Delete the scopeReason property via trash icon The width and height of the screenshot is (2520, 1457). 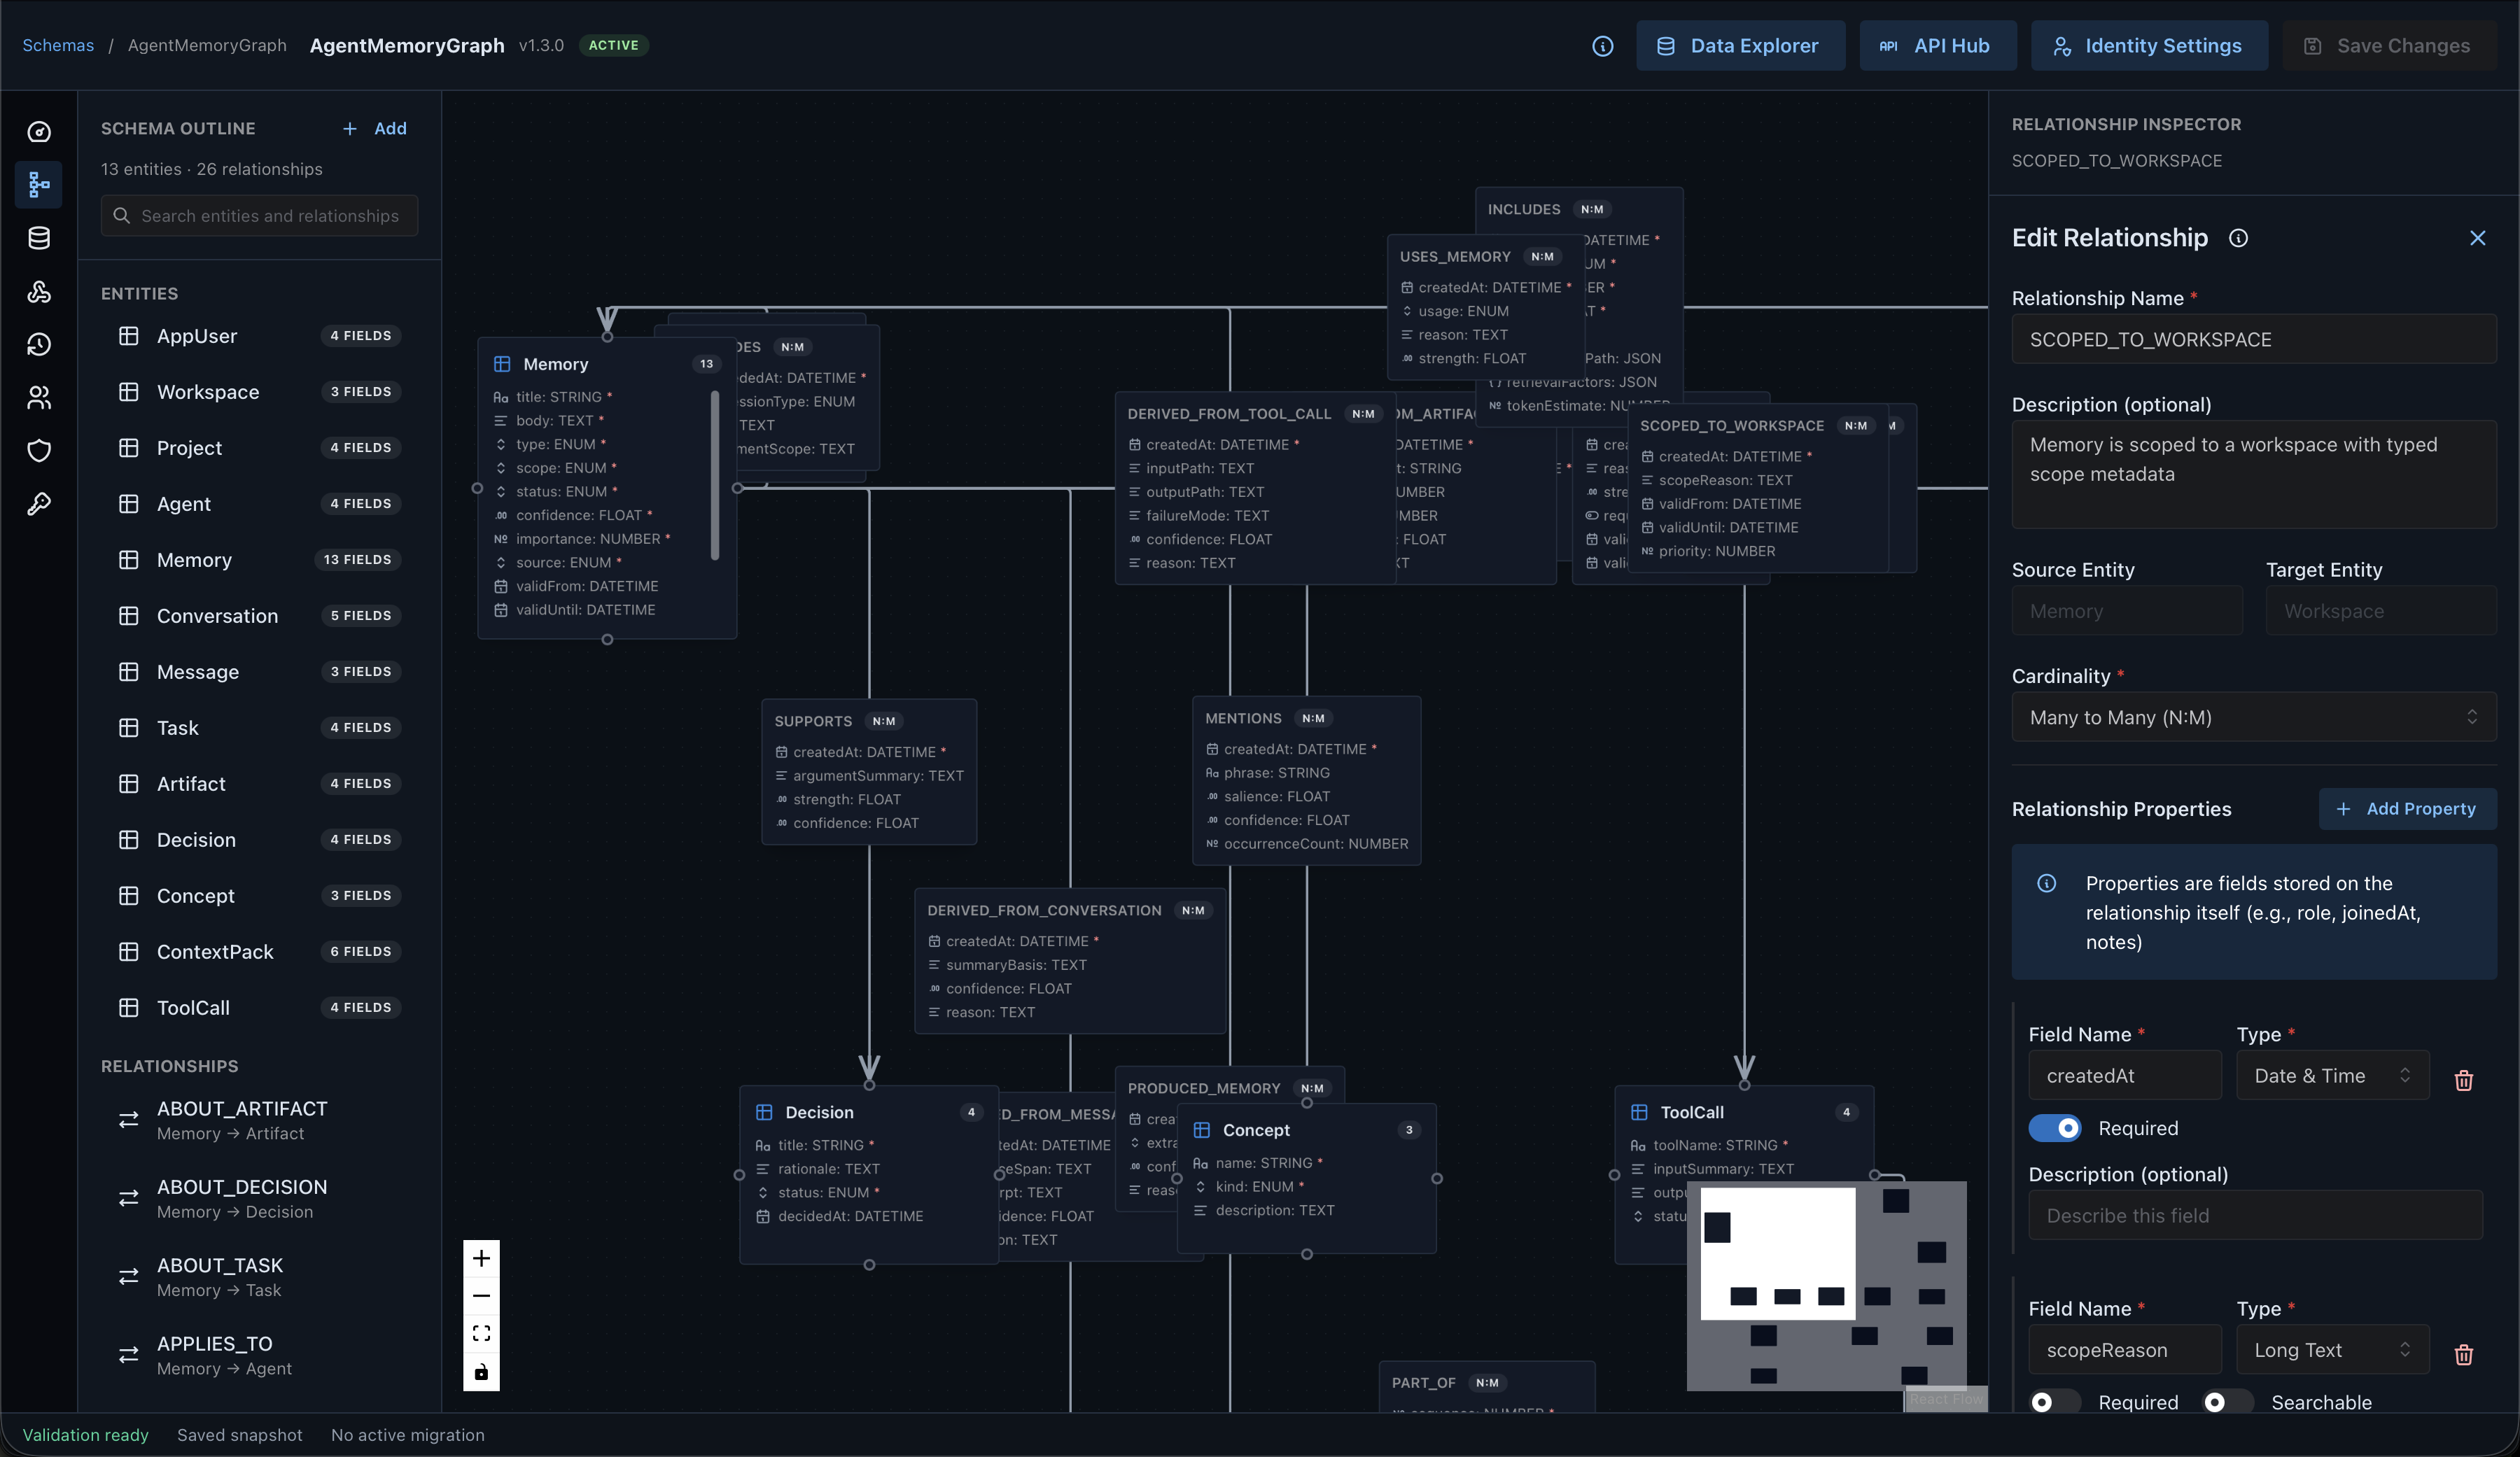[x=2463, y=1354]
